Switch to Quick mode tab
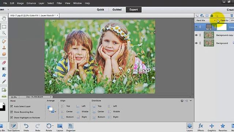The height and width of the screenshot is (132, 234). (101, 10)
